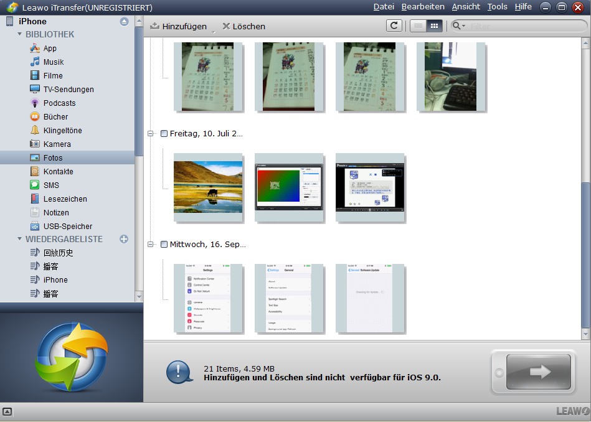Click the large transfer arrow button
Image resolution: width=591 pixels, height=422 pixels.
pos(539,372)
